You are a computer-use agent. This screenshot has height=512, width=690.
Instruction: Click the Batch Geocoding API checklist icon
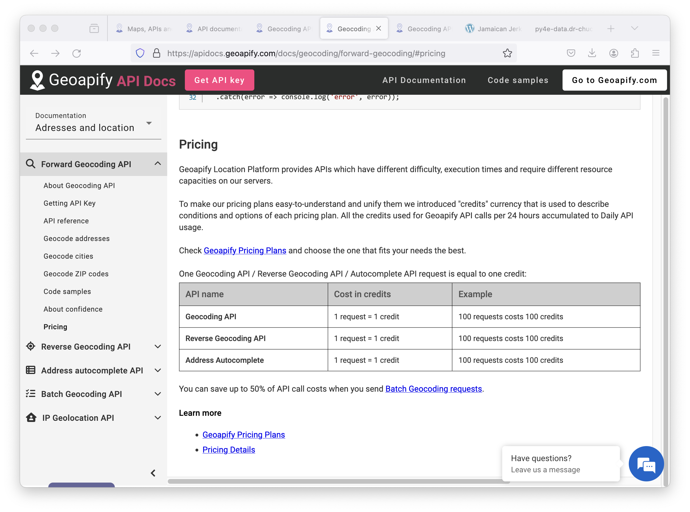point(31,394)
